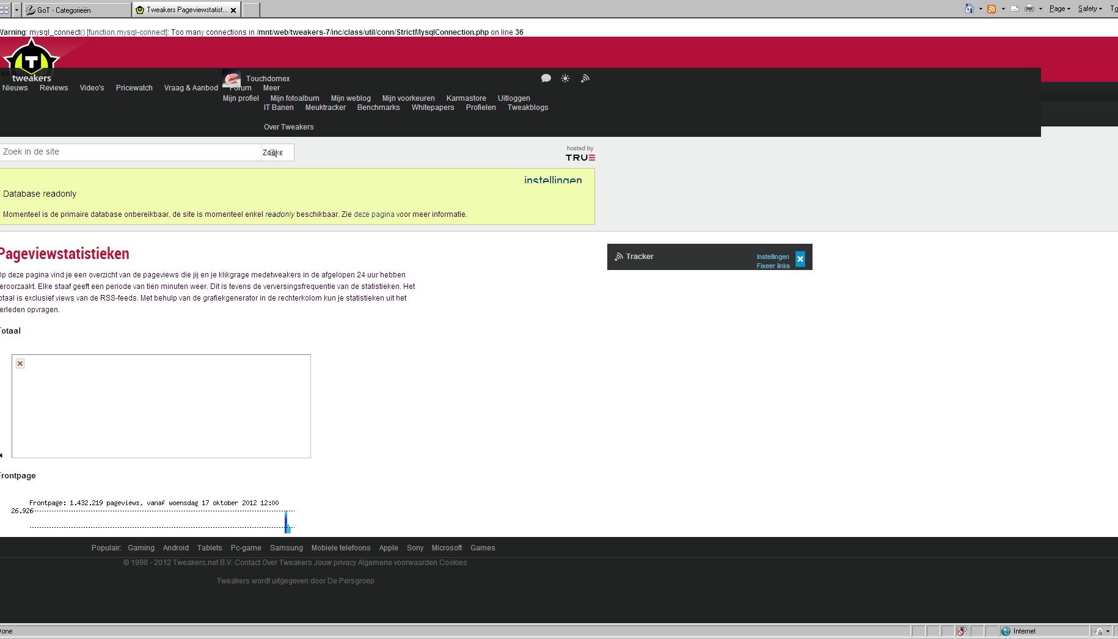
Task: Click the privacy report eye icon
Action: click(962, 632)
